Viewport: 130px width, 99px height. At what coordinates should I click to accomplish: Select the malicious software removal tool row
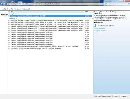click(50, 48)
